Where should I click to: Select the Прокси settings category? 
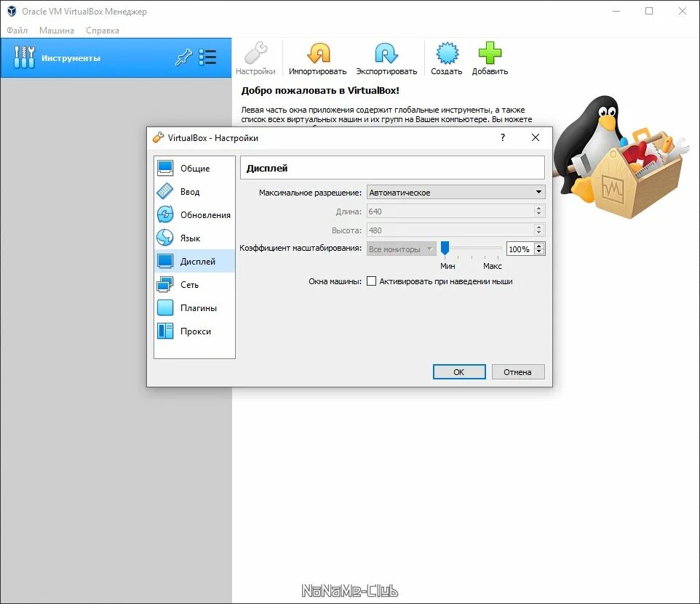pos(194,331)
